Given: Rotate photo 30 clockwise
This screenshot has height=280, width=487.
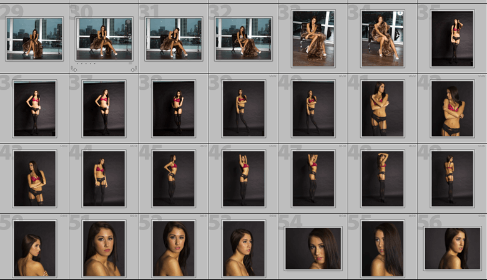Looking at the screenshot, I should tap(133, 69).
